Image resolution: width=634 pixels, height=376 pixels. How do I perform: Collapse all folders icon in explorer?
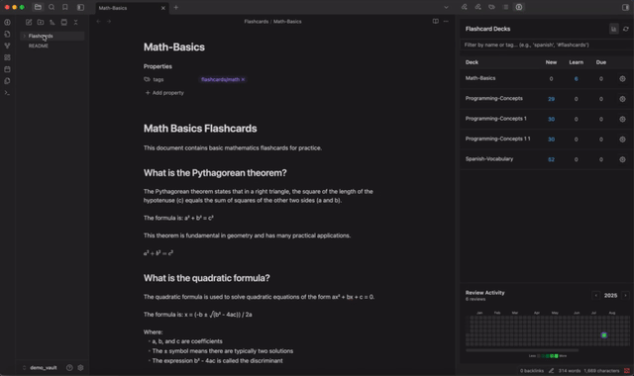(75, 22)
